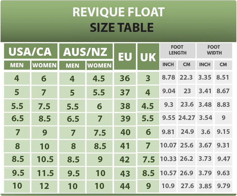Select the 10.9 inch foot length cell

[x=168, y=186]
